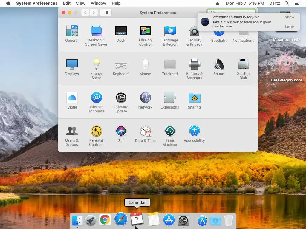306x229 pixels.
Task: Open Startup Disk preferences
Action: pos(243,69)
